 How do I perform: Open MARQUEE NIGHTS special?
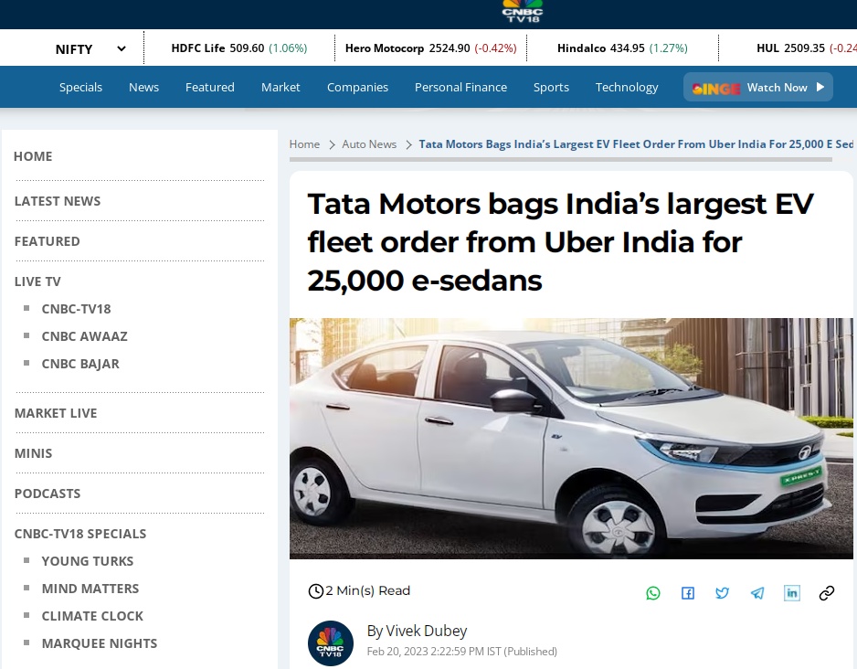tap(100, 643)
